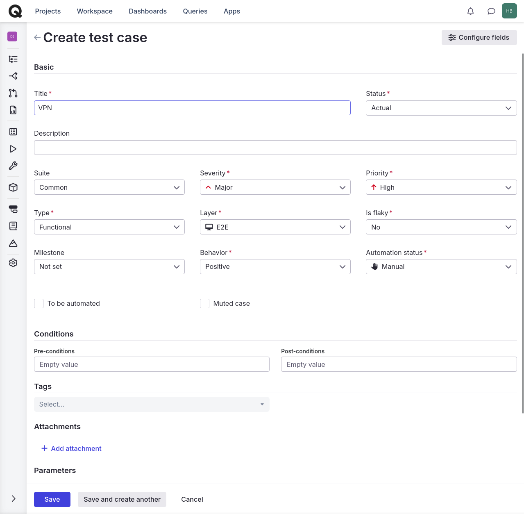Open the environments cube icon in sidebar
This screenshot has width=524, height=514.
[13, 187]
